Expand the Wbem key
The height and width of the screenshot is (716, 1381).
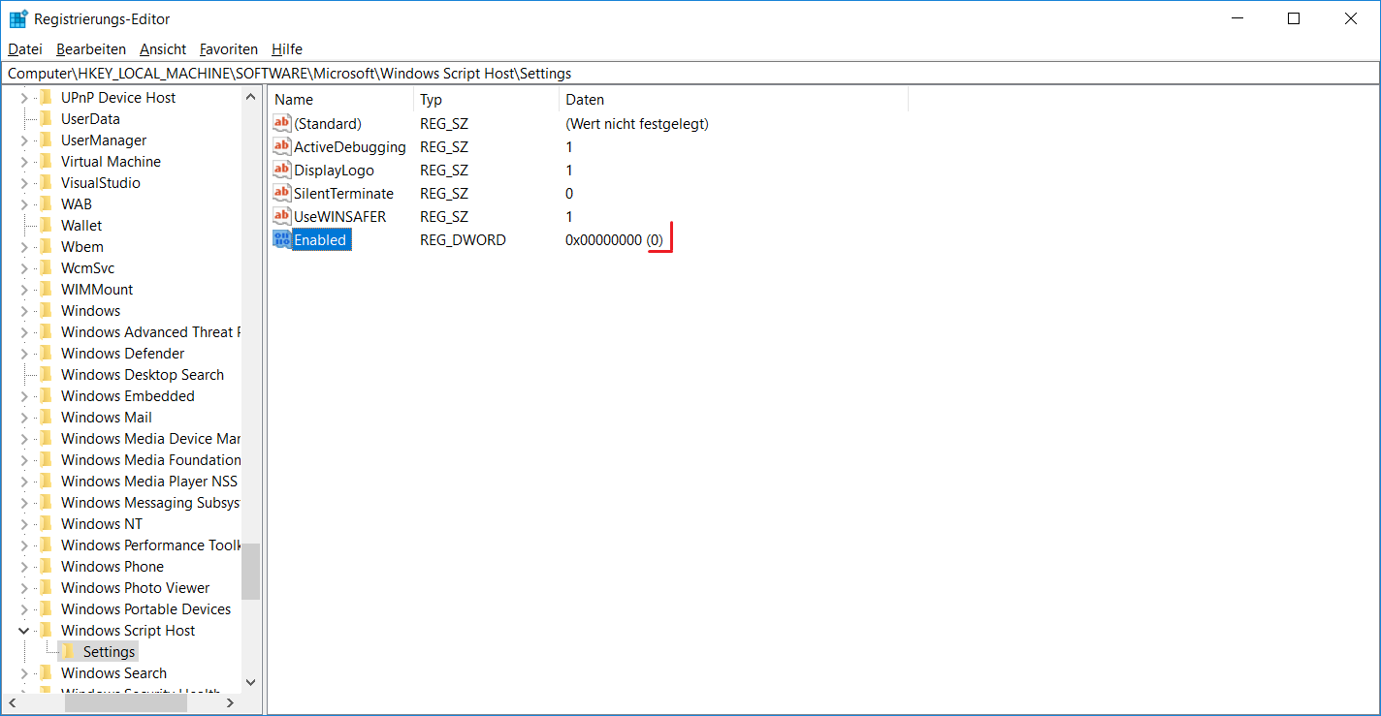[x=24, y=246]
